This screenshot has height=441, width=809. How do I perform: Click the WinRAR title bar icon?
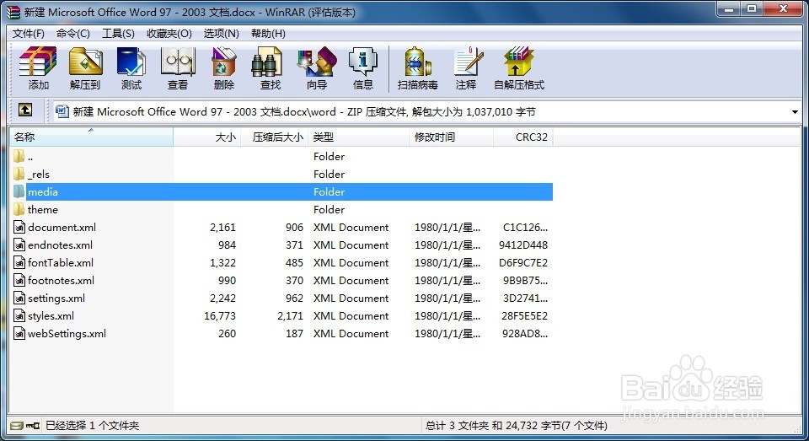pyautogui.click(x=13, y=12)
